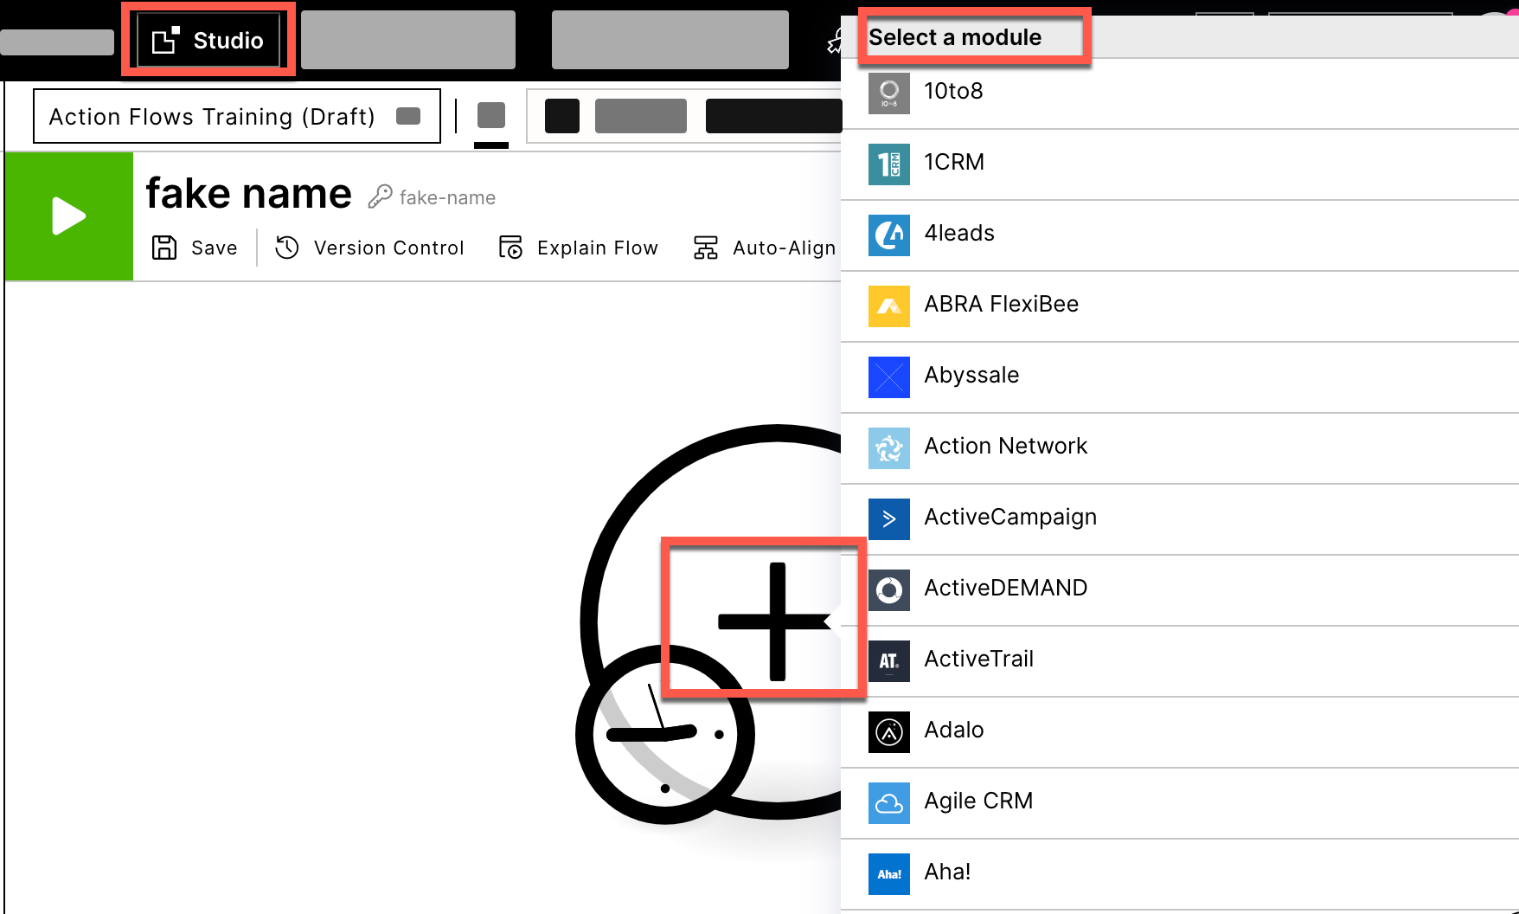Select the Action Network module
Screen dimensions: 1519x914
(1180, 447)
